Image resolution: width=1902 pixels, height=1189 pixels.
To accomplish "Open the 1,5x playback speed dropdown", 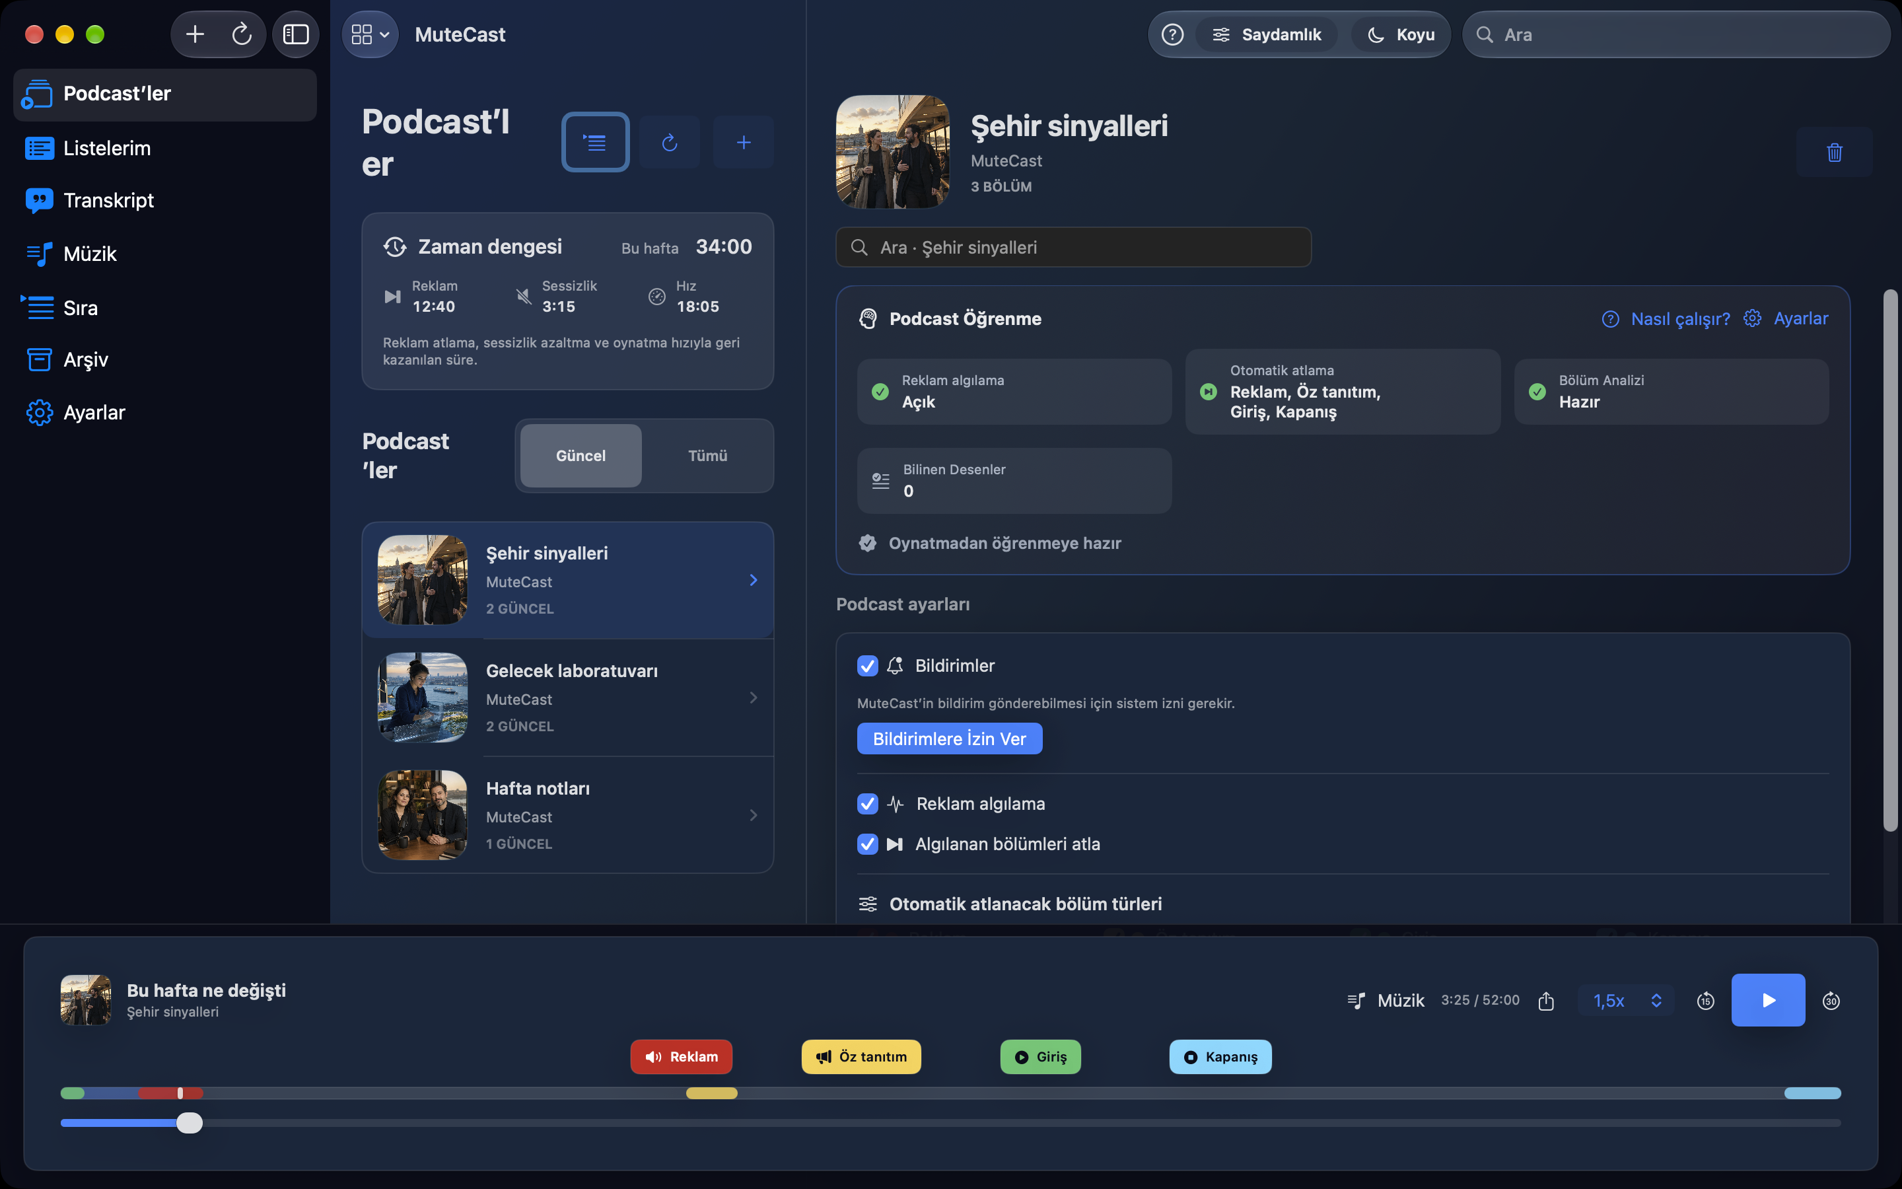I will coord(1626,1000).
